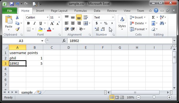179x103 pixels.
Task: Apply Percent Style format
Action: coord(106,23)
